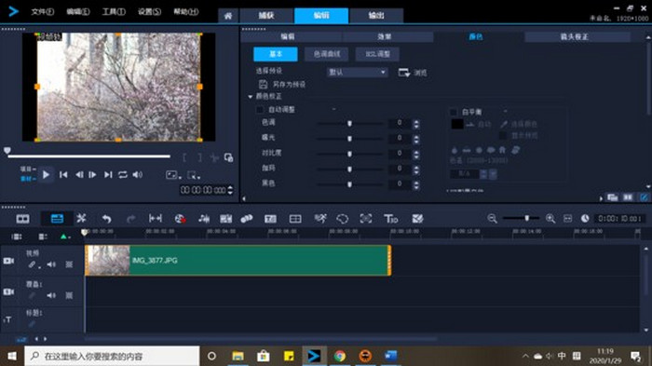Open the mask creator icon

pos(342,219)
